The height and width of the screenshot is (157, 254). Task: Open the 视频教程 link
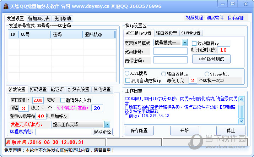[194, 18]
